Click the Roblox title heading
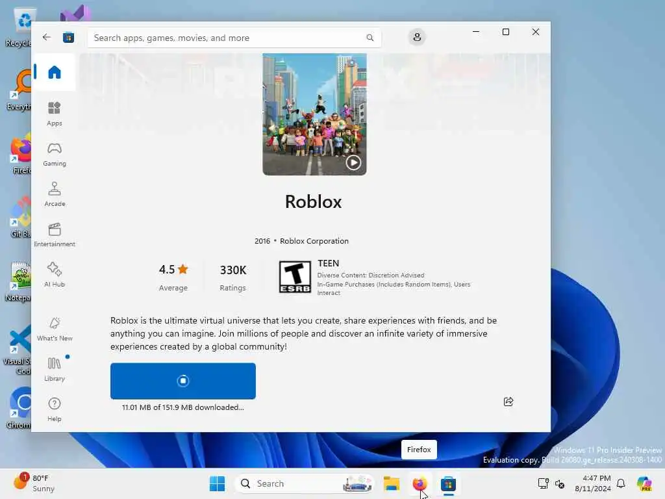 pos(314,201)
